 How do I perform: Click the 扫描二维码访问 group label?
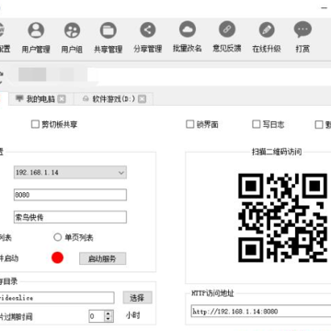[x=277, y=152]
